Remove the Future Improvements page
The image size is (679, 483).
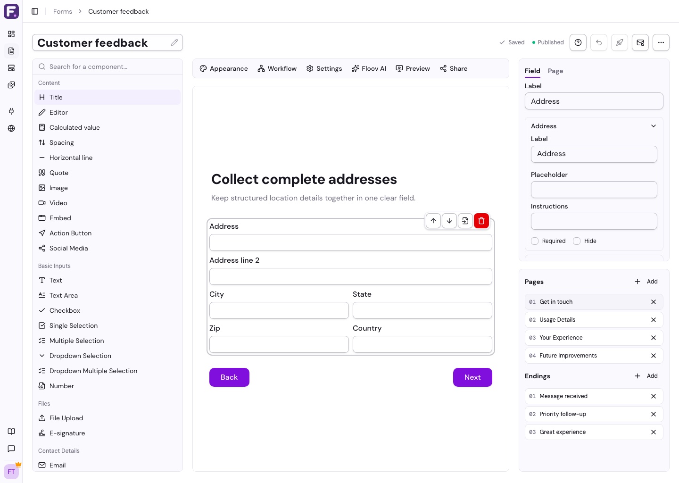point(654,356)
